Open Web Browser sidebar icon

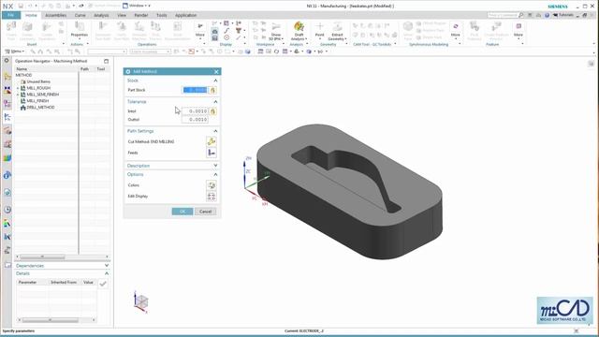[7, 192]
